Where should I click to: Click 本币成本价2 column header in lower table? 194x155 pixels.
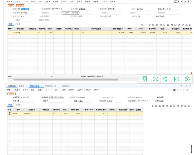(88, 110)
